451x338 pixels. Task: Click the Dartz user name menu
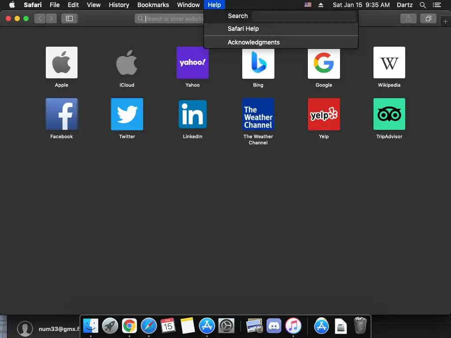point(404,5)
